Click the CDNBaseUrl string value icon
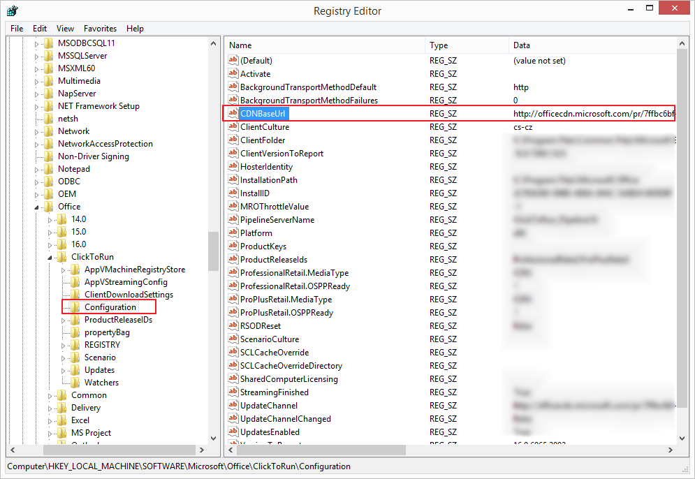This screenshot has width=695, height=479. 233,113
